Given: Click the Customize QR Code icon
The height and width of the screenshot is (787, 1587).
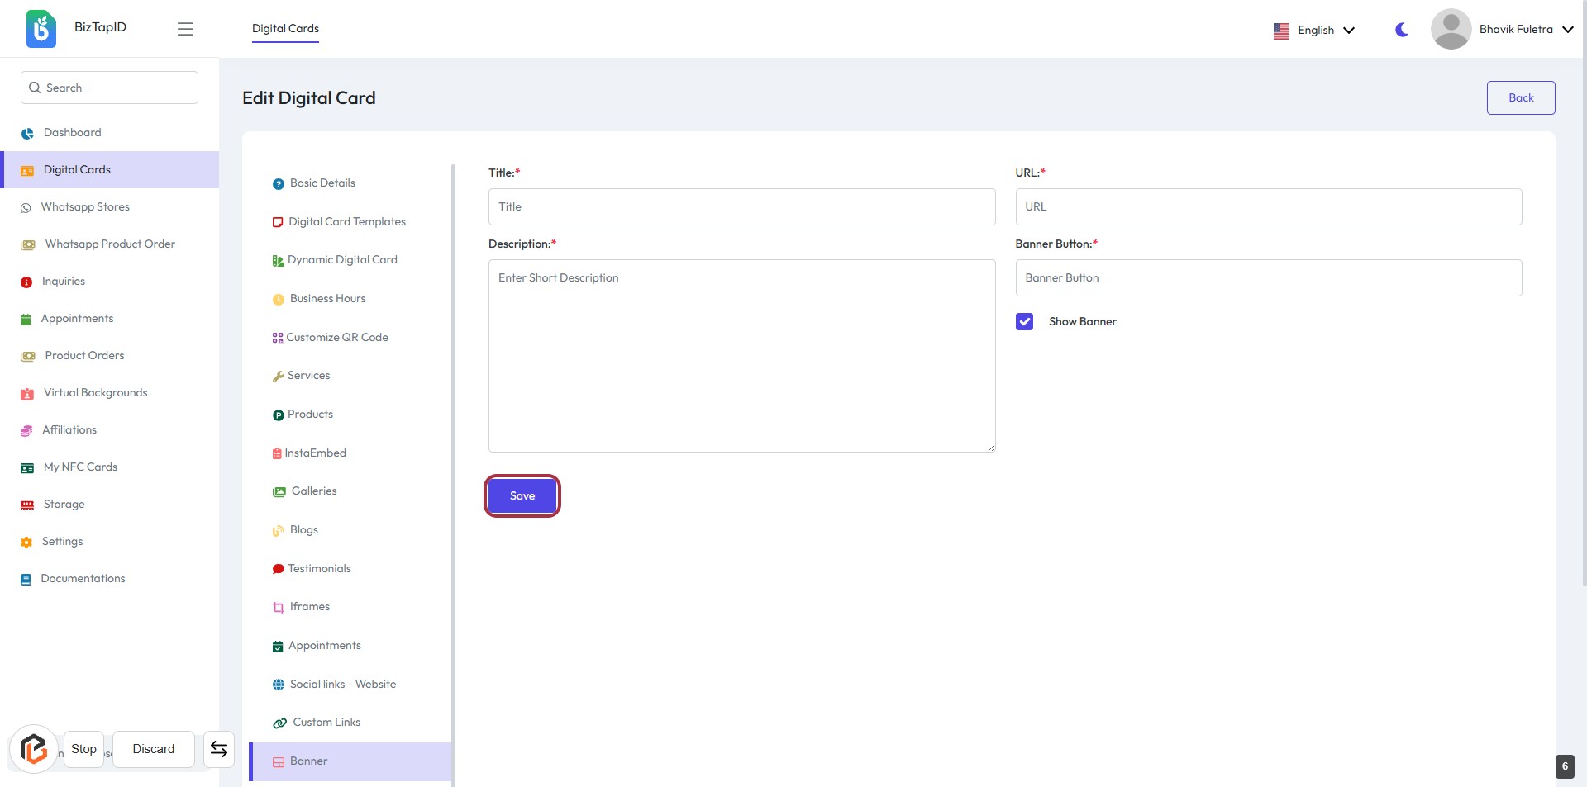Looking at the screenshot, I should (x=278, y=338).
